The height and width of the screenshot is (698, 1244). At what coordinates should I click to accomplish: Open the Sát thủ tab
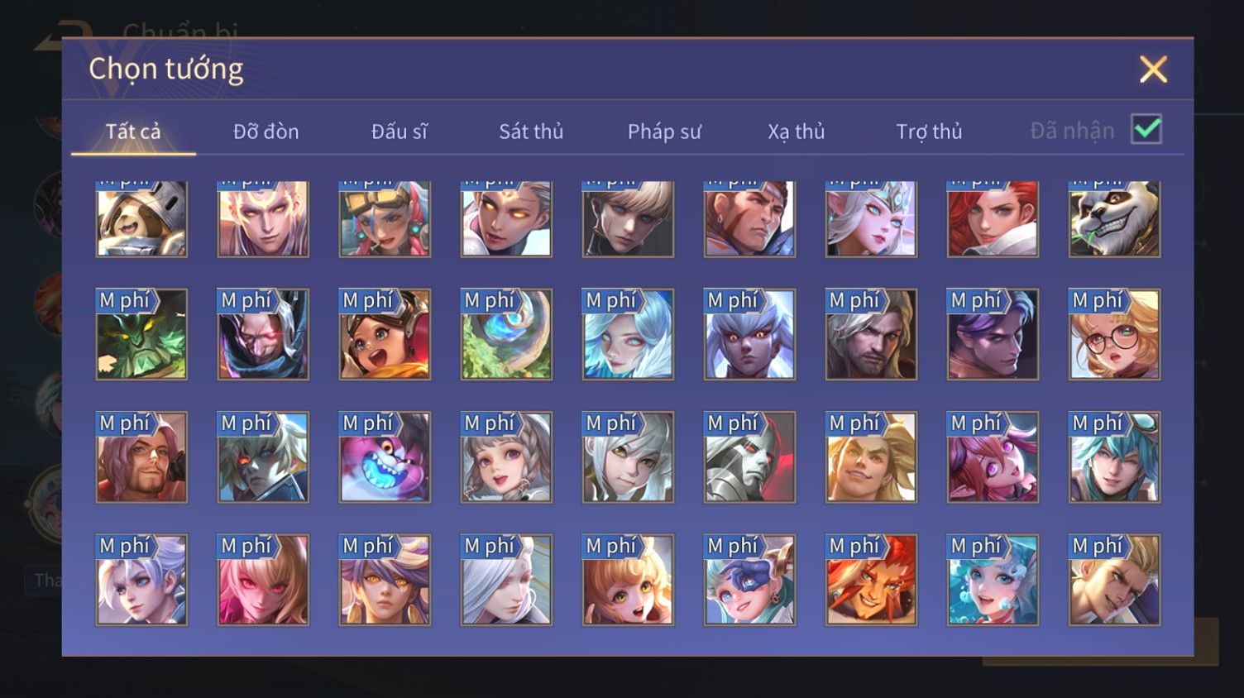(x=531, y=131)
